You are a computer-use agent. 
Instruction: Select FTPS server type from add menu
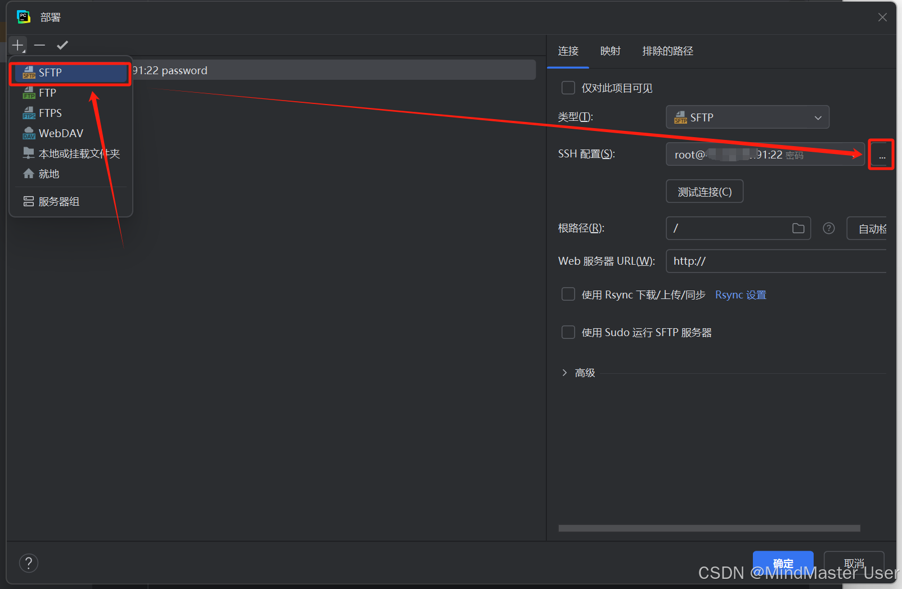(x=51, y=112)
